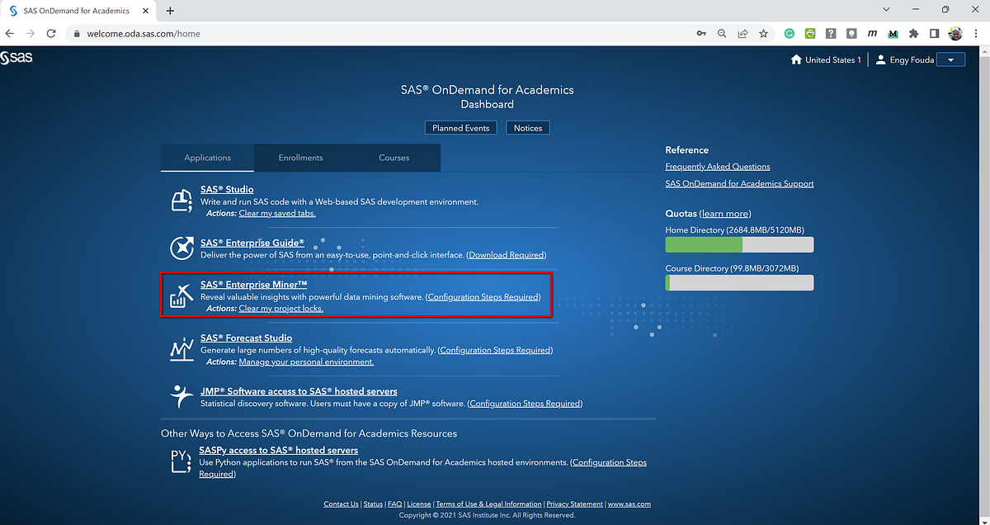Viewport: 990px width, 525px height.
Task: Click the SASPy PY icon
Action: pos(180,462)
